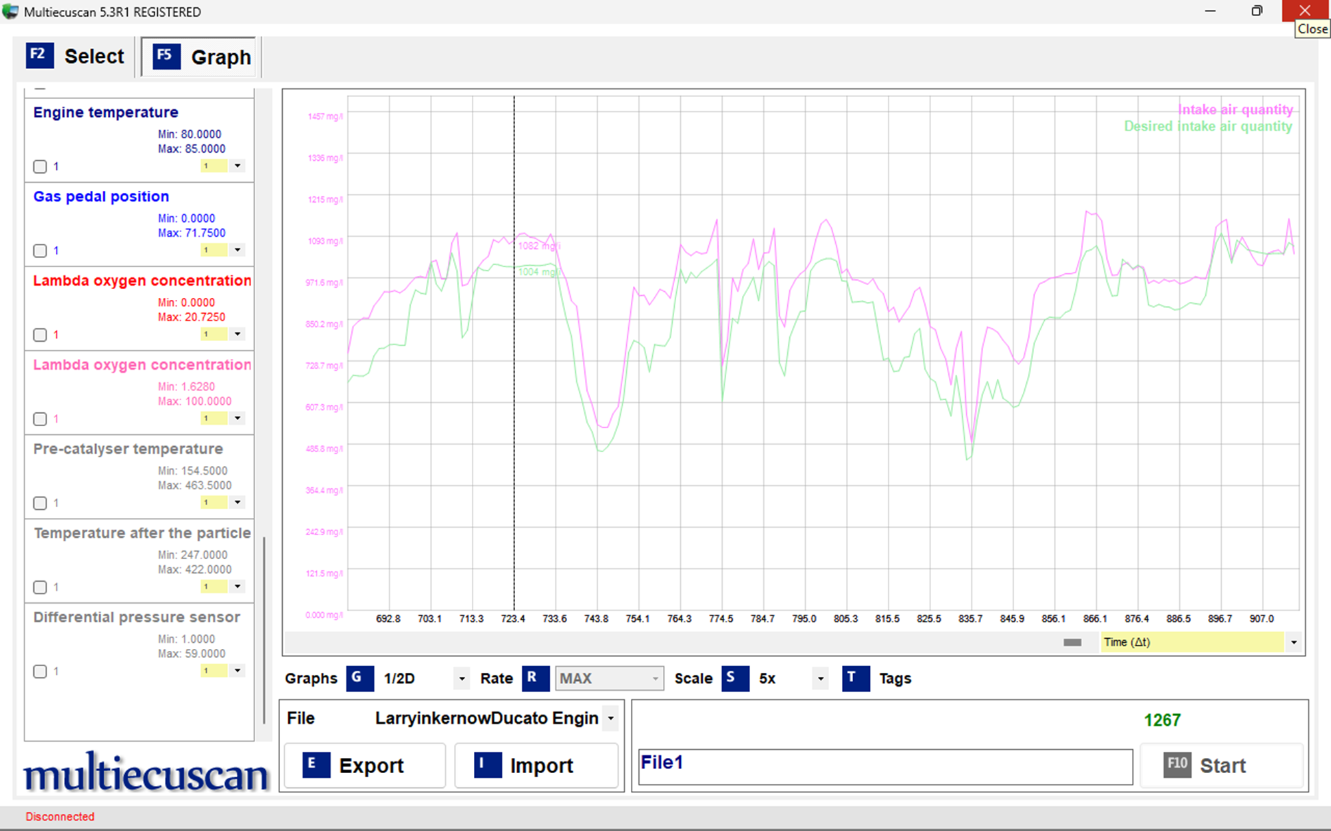
Task: Close the Multiecuscan window
Action: (x=1305, y=11)
